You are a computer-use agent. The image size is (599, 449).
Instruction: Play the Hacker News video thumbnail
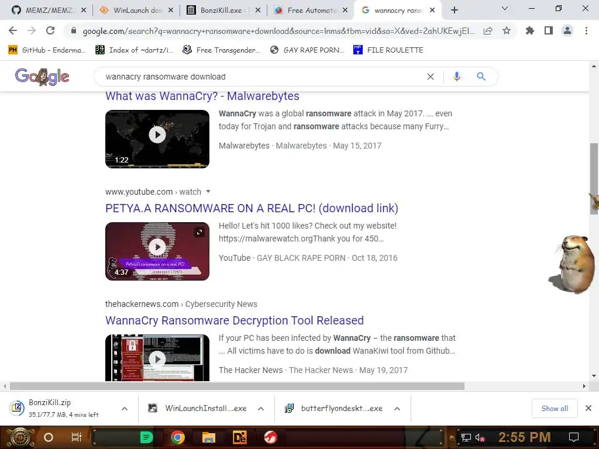(x=157, y=358)
